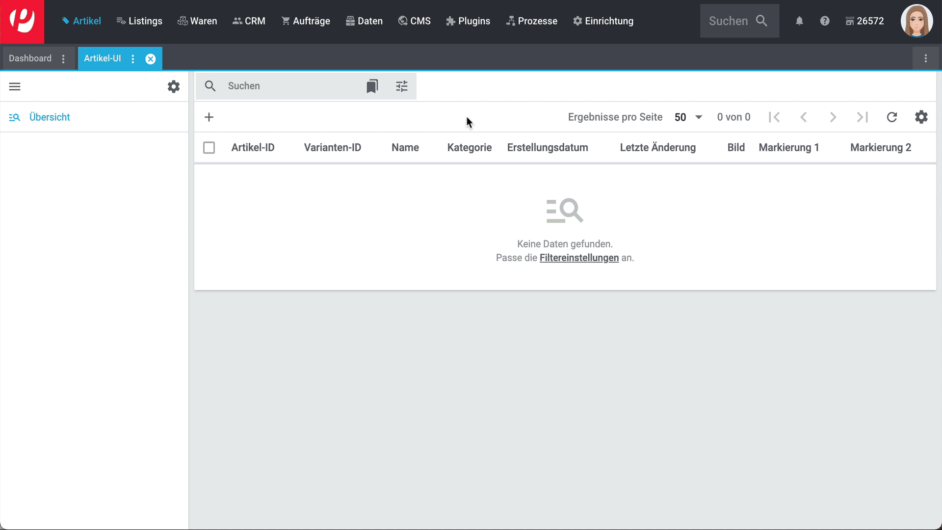
Task: Add a new article with plus icon
Action: click(x=209, y=117)
